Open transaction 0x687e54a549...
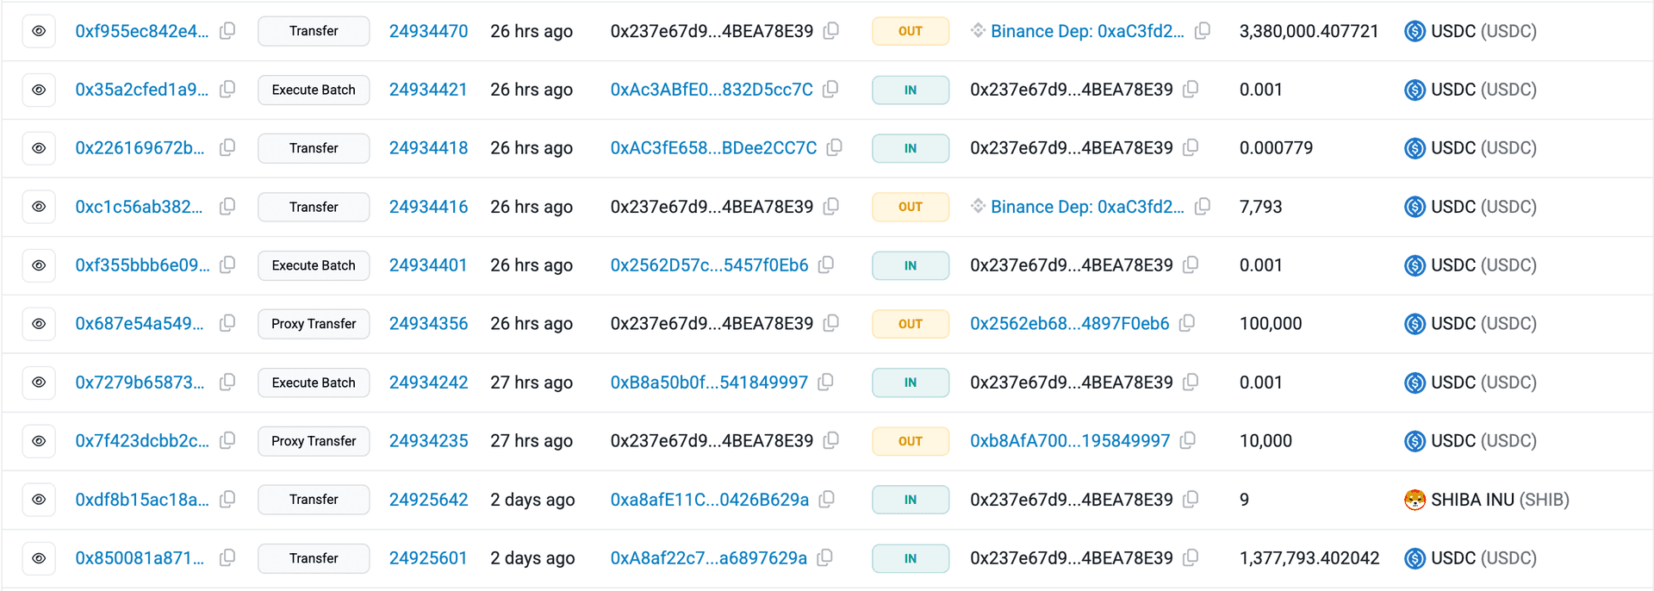Screen dimensions: 1654x591 (140, 324)
